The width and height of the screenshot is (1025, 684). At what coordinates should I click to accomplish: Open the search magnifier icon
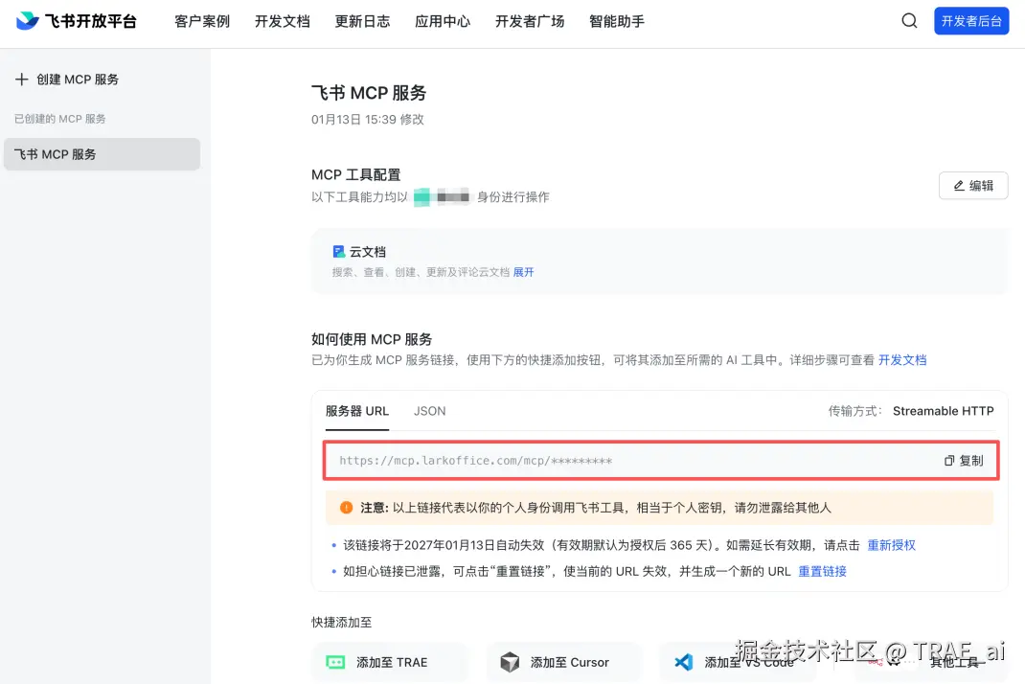coord(909,21)
